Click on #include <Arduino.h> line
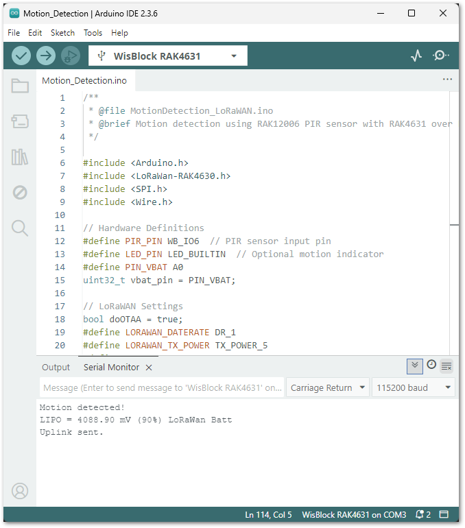The image size is (465, 528). [136, 163]
